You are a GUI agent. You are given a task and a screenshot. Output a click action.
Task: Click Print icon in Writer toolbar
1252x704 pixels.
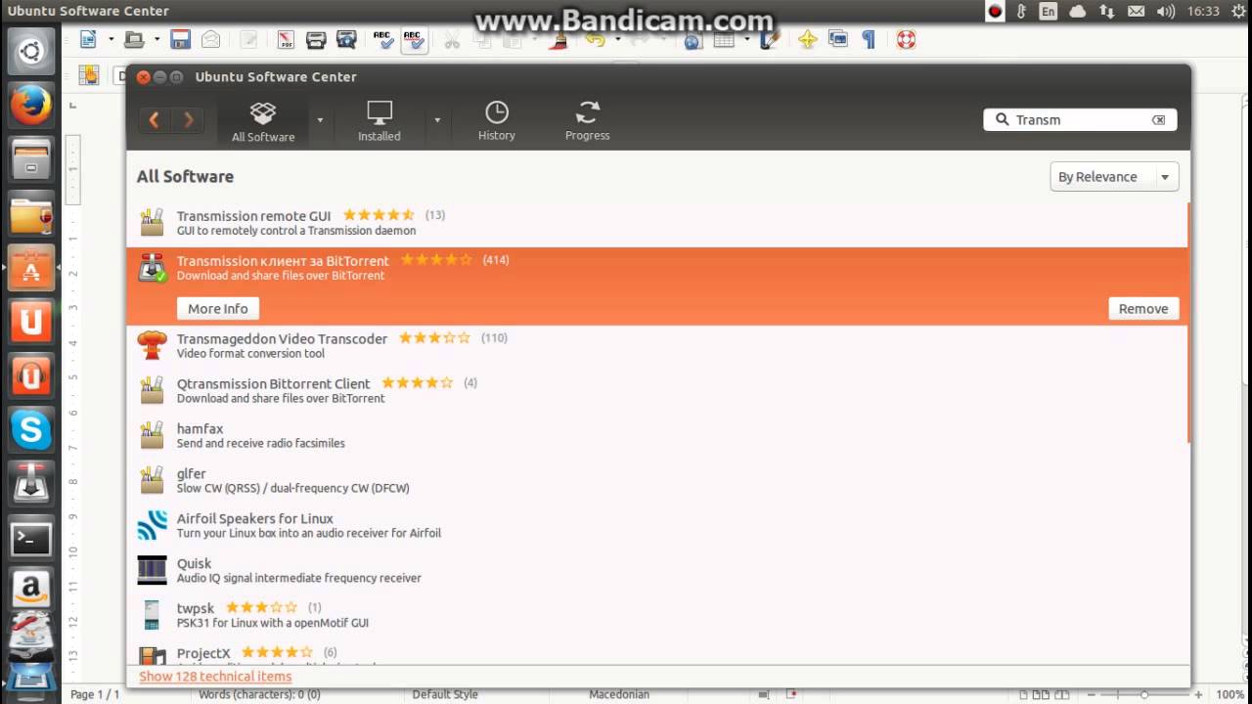[x=316, y=40]
